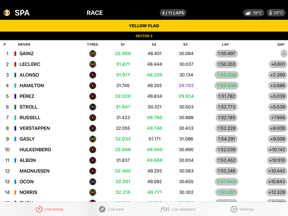The image size is (288, 216).
Task: Click Pérez's S3 time 29.924
Action: [x=186, y=96]
